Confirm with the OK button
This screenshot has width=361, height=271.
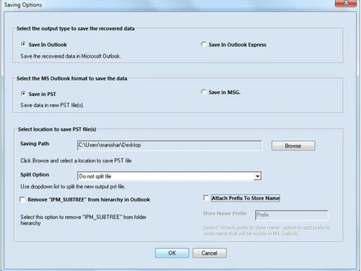[172, 253]
